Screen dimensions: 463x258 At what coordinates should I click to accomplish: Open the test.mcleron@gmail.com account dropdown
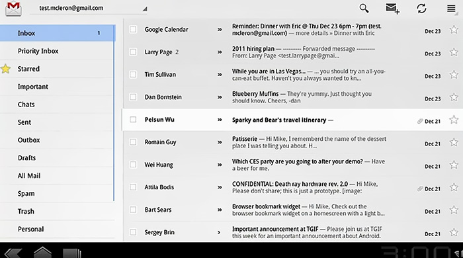tap(89, 8)
